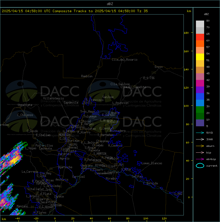Click the L_Asuncion label
The width and height of the screenshot is (220, 222).
pyautogui.click(x=120, y=103)
